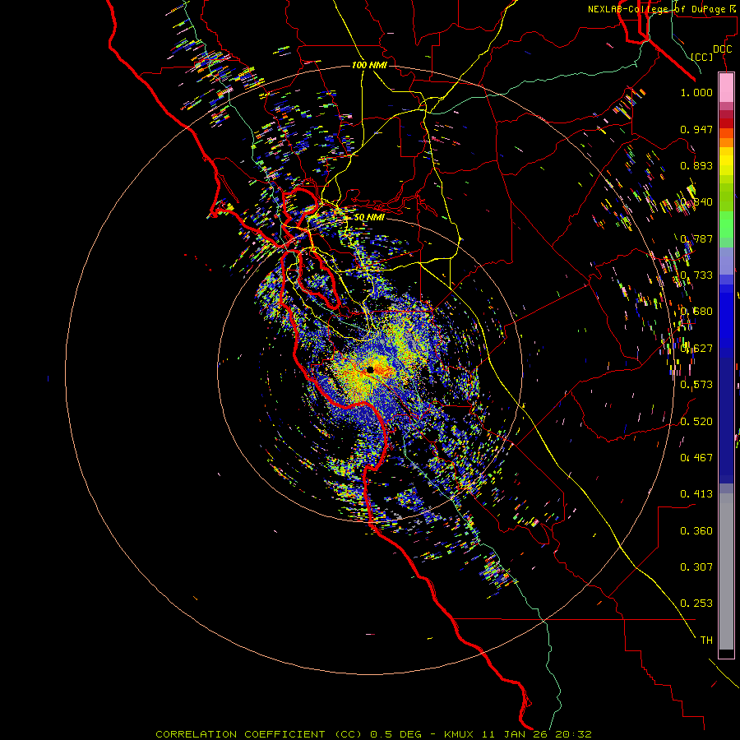Click the NEXLAB-College of DuPage watermark text
This screenshot has width=740, height=740.
point(663,9)
